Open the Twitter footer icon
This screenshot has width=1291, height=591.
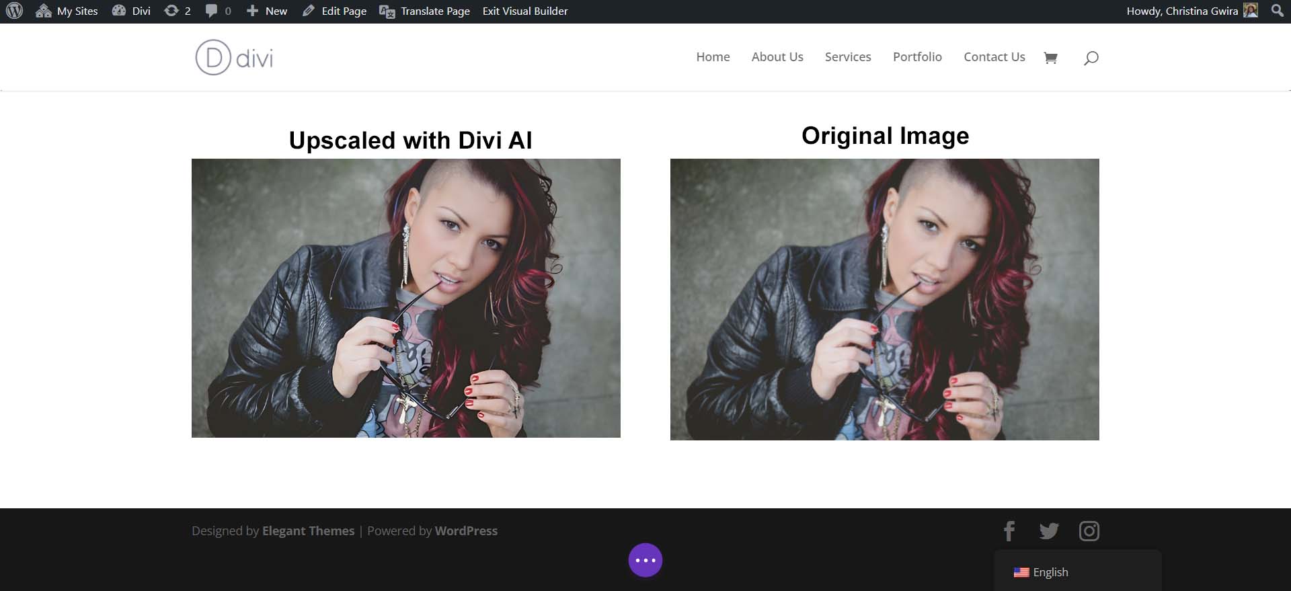tap(1048, 531)
